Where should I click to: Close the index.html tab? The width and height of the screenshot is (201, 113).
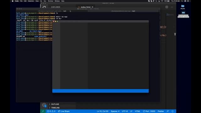pyautogui.click(x=92, y=7)
